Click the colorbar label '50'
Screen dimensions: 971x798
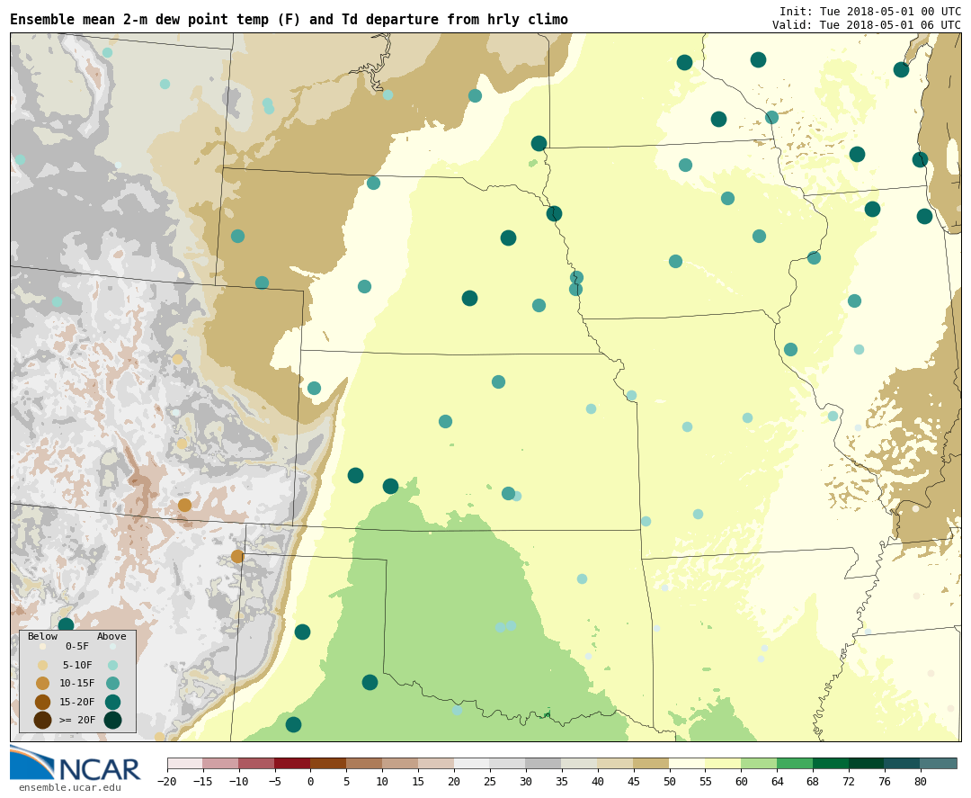pyautogui.click(x=670, y=781)
